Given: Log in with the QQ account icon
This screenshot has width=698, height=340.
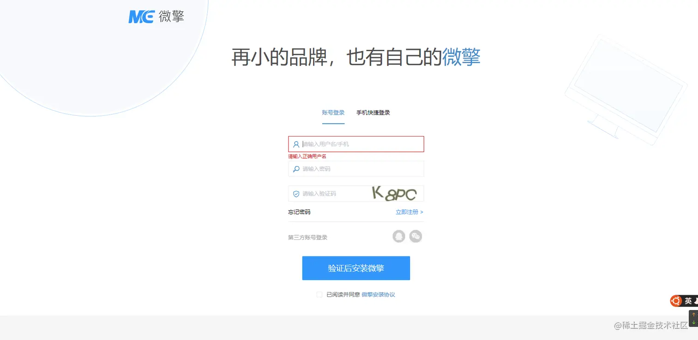Looking at the screenshot, I should click(x=399, y=236).
